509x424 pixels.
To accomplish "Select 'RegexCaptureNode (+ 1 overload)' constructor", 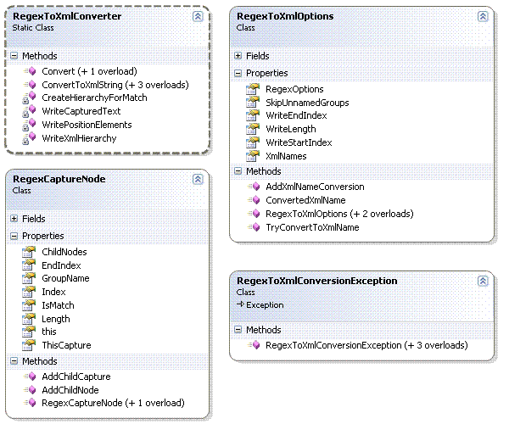I will click(113, 404).
